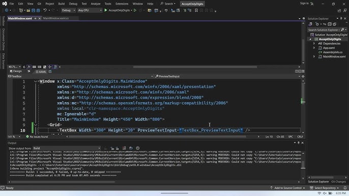Screen dimensions: 349x196
Task: Open the Build menu
Action: click(x=61, y=4)
